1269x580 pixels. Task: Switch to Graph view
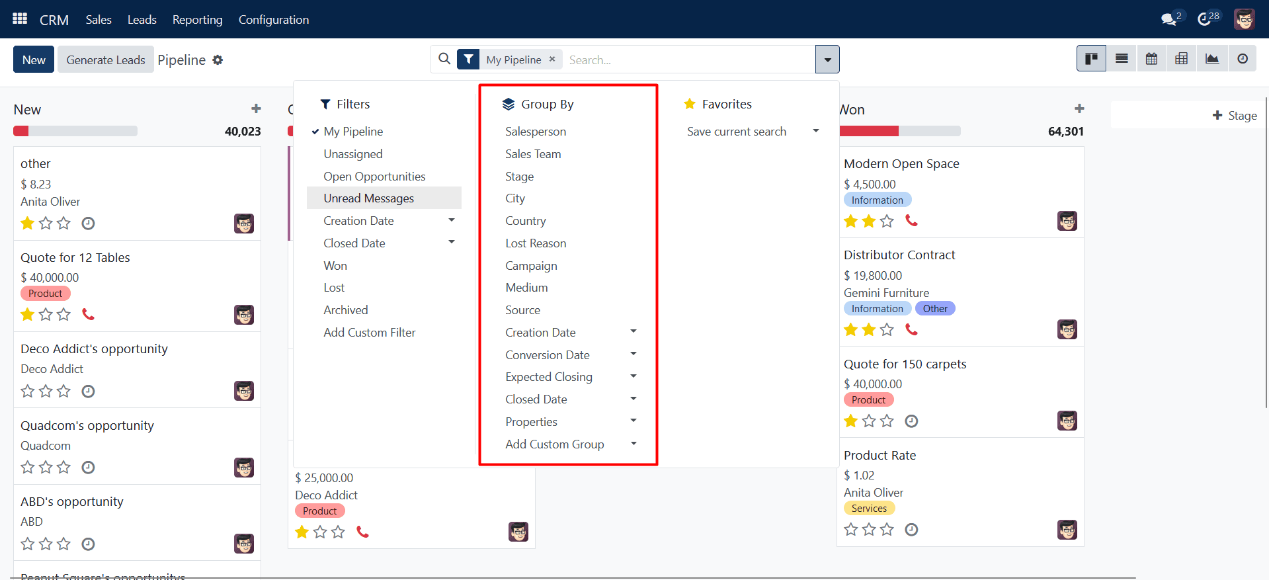(1212, 59)
